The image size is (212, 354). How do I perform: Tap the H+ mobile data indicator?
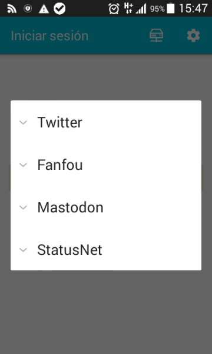pos(128,8)
